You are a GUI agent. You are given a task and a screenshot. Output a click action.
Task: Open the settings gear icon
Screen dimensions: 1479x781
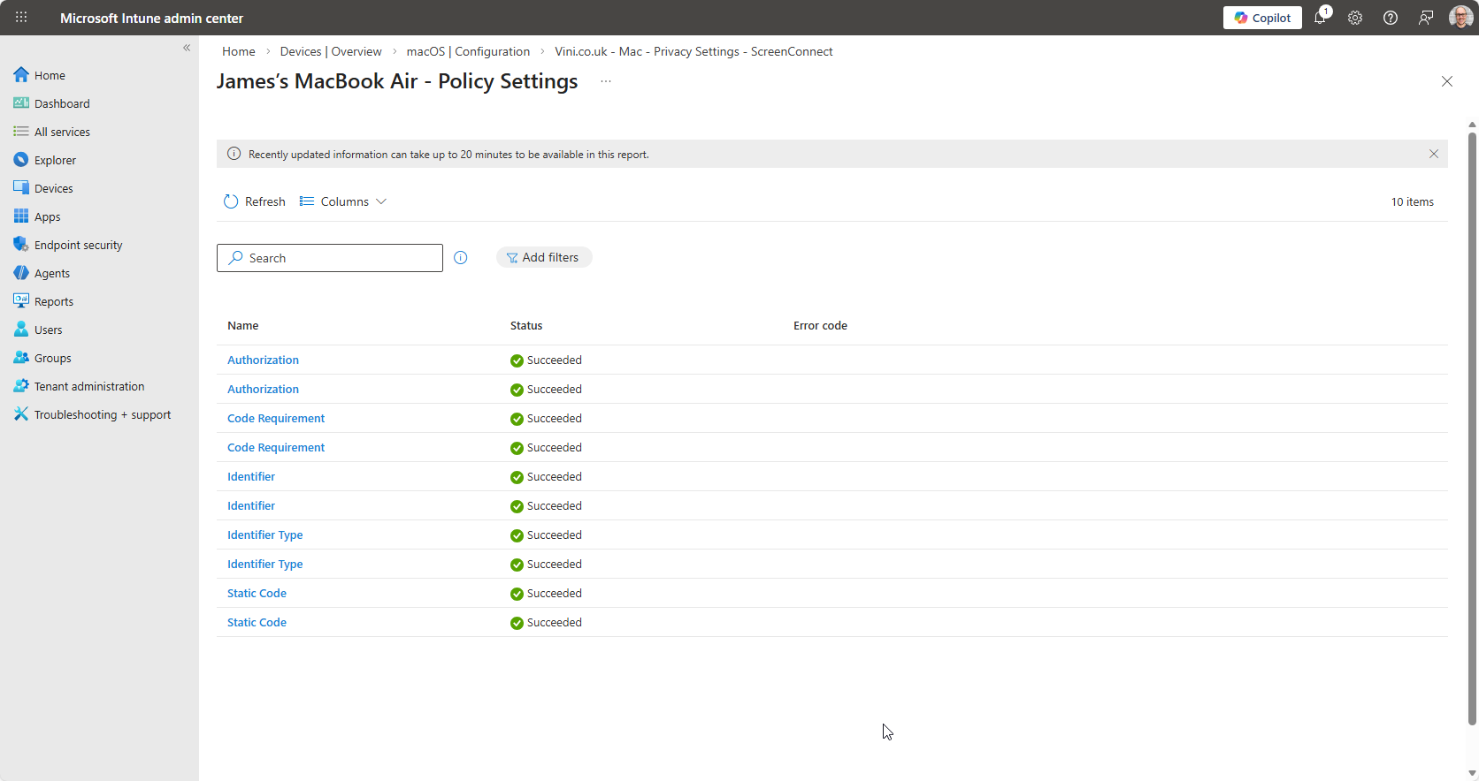click(1355, 18)
